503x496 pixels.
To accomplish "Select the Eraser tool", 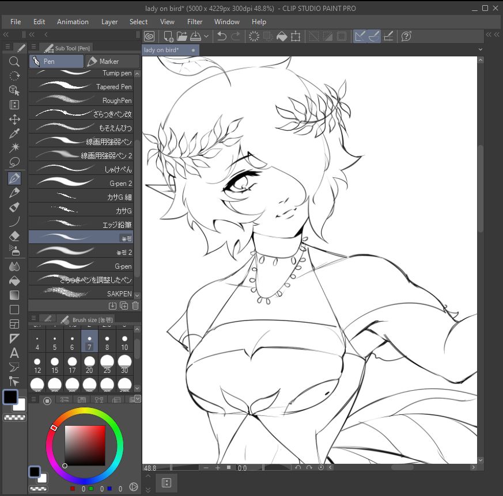I will (14, 236).
